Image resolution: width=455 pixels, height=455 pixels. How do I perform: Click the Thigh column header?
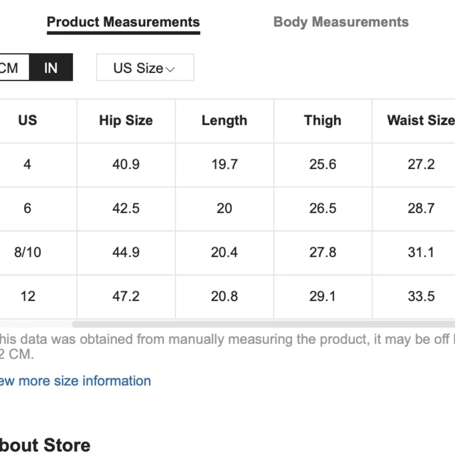click(x=323, y=121)
